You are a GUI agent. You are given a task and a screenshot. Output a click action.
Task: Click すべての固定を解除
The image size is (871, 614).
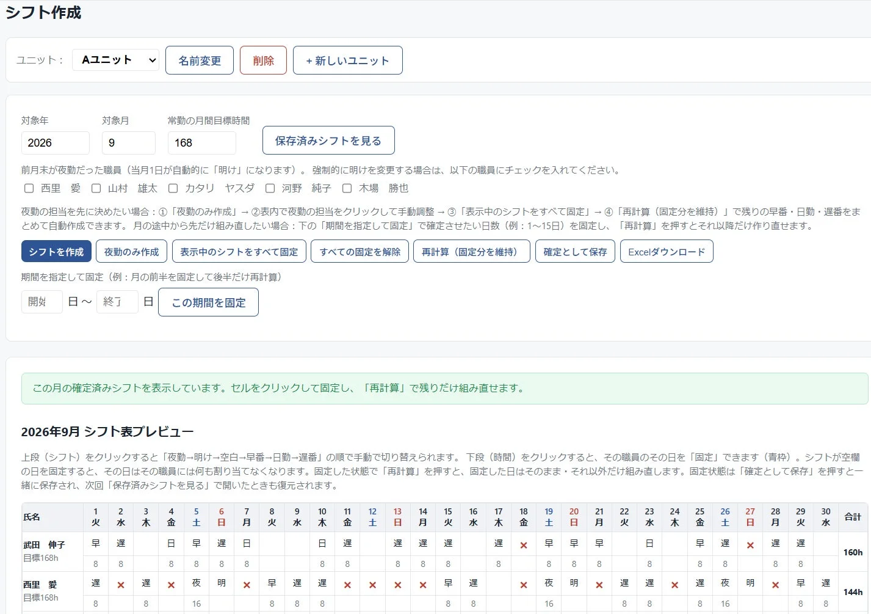click(360, 252)
